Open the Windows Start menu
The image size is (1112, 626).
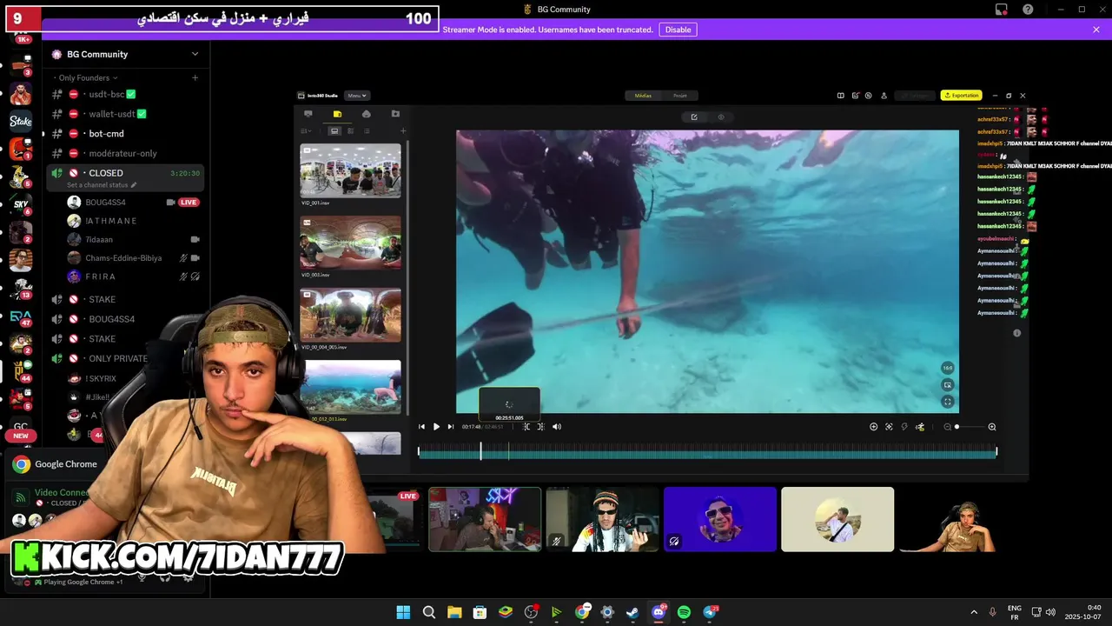[403, 612]
